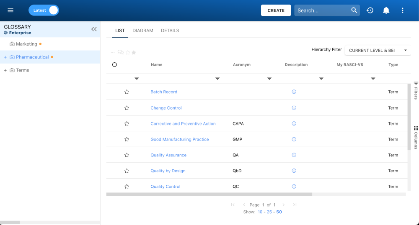
Task: Expand the Pharmaceutical tree node
Action: (x=5, y=57)
